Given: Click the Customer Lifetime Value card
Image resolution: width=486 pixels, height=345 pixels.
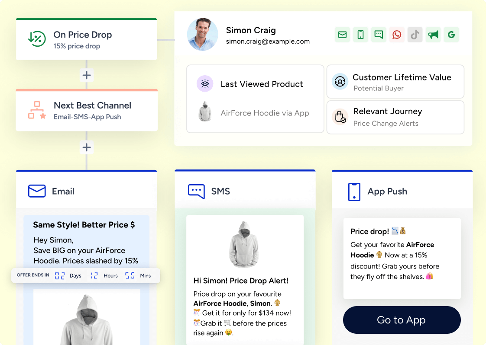Looking at the screenshot, I should [395, 82].
